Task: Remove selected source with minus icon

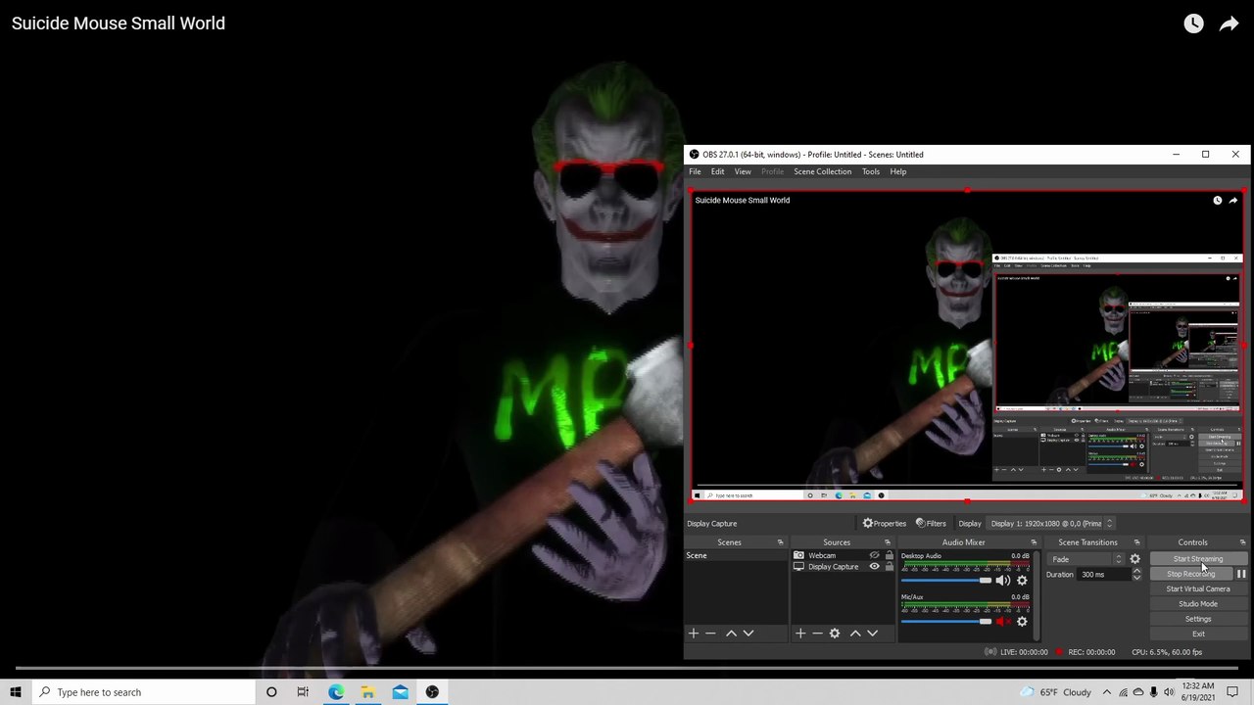Action: (x=817, y=634)
